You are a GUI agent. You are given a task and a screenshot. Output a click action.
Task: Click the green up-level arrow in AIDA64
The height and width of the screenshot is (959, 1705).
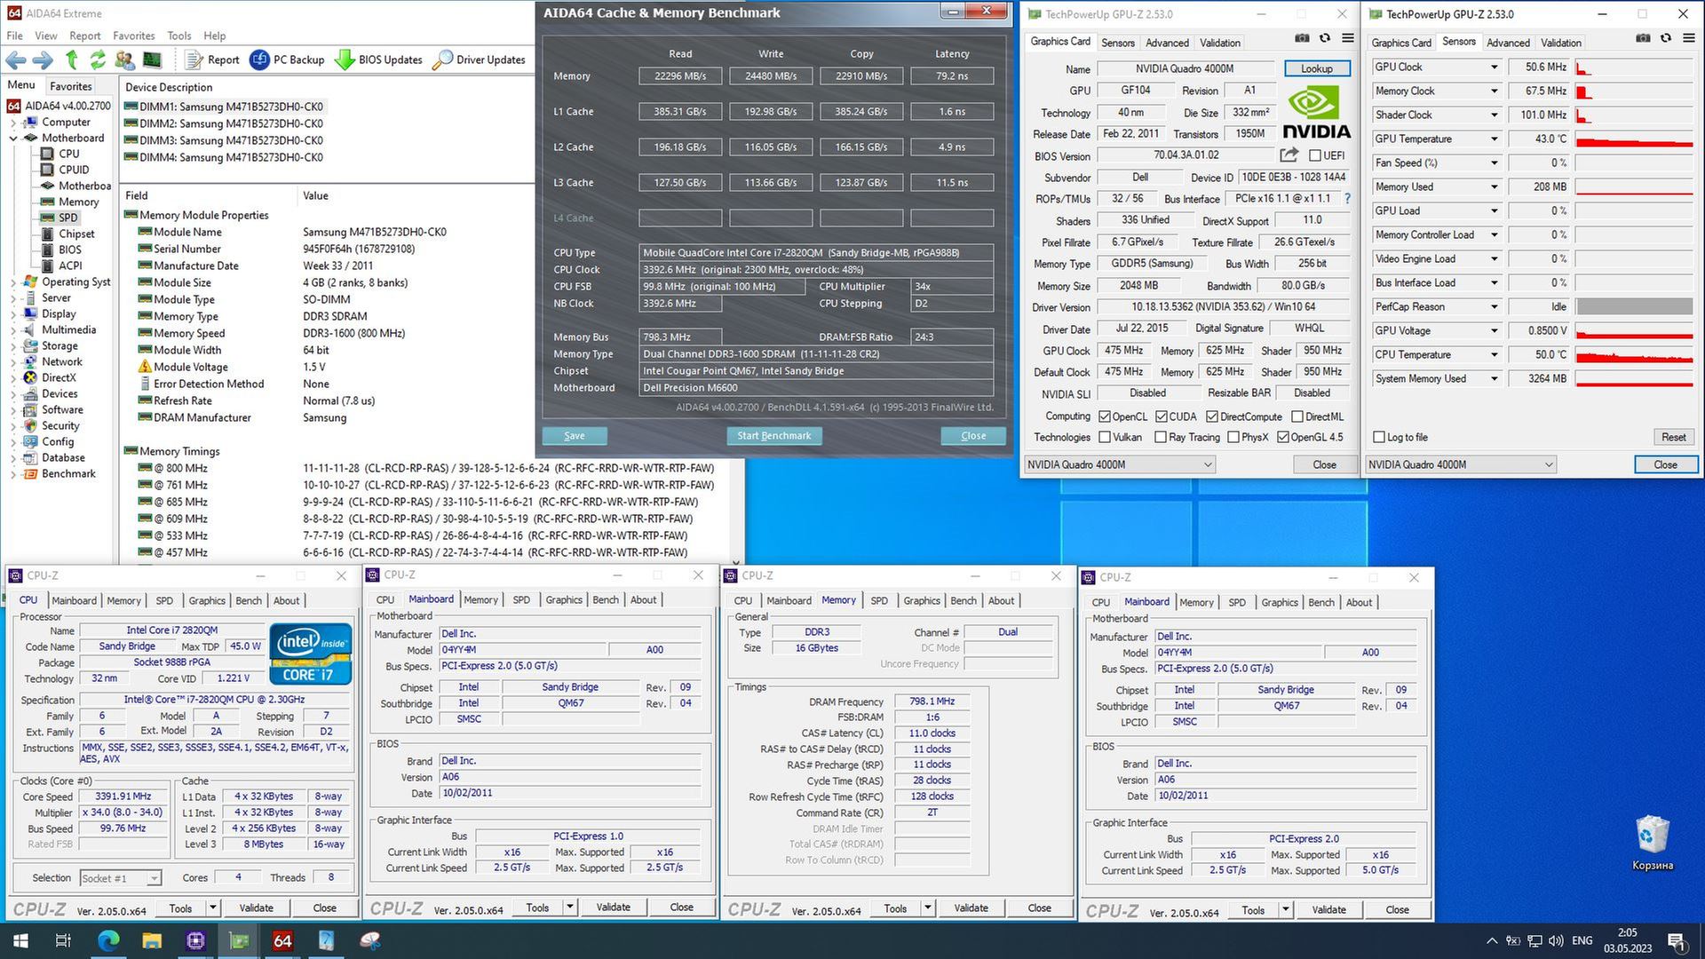point(72,59)
